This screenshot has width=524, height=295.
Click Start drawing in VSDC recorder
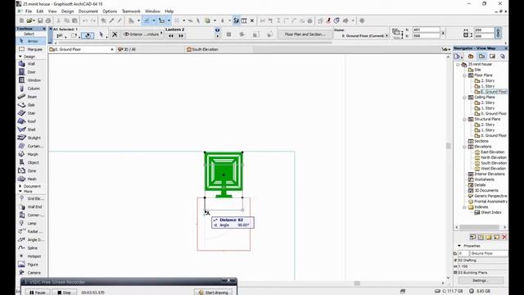213,293
